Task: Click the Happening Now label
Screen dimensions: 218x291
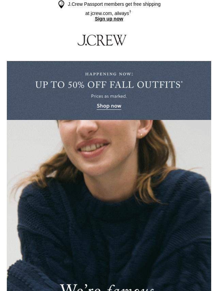Action: click(x=109, y=74)
